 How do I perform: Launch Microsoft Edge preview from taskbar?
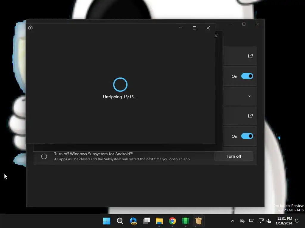click(133, 221)
